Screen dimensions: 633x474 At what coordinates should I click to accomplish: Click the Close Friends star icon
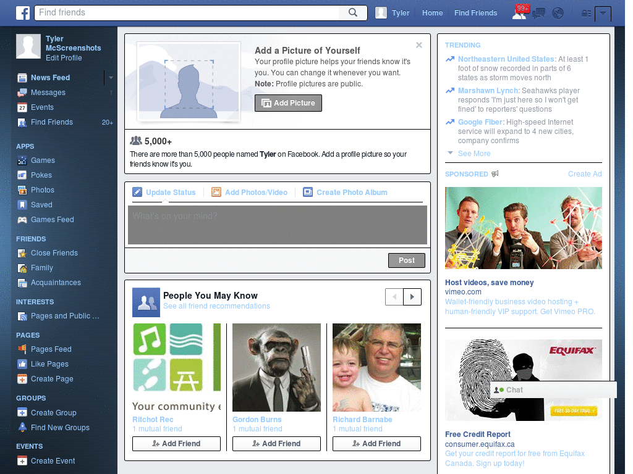pyautogui.click(x=22, y=253)
